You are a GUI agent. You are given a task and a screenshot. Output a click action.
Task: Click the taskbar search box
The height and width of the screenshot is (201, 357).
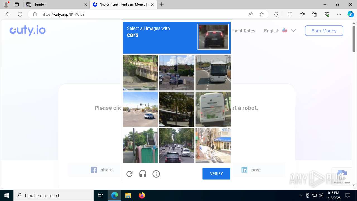[x=54, y=195]
